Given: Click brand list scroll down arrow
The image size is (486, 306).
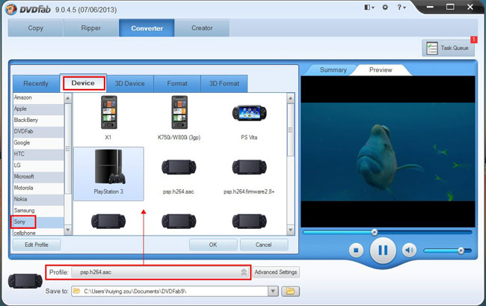Looking at the screenshot, I should (68, 230).
